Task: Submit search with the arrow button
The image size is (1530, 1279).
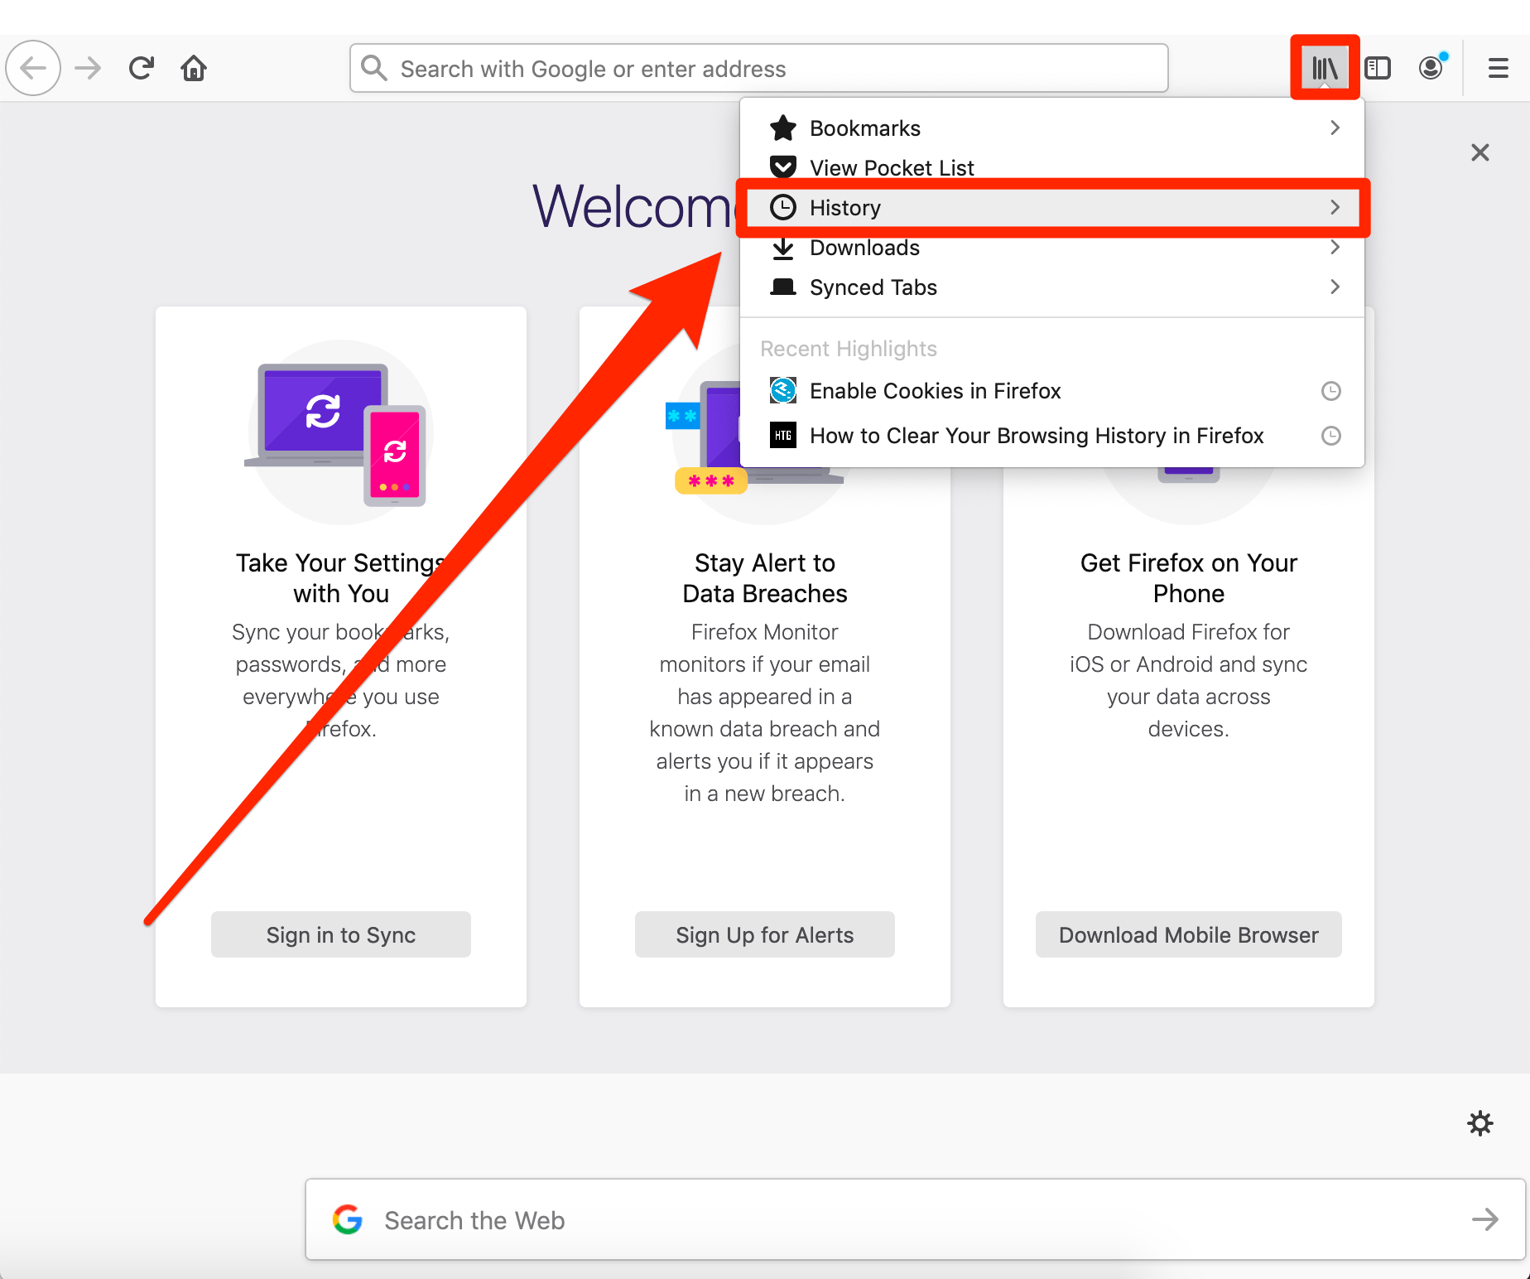Action: coord(1485,1219)
